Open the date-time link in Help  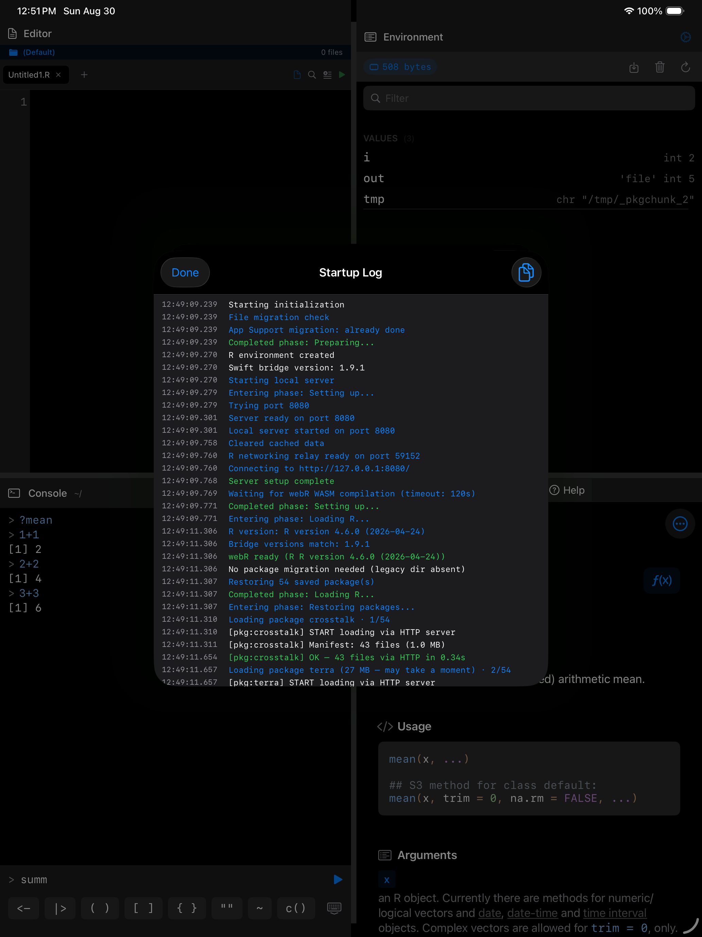[532, 913]
